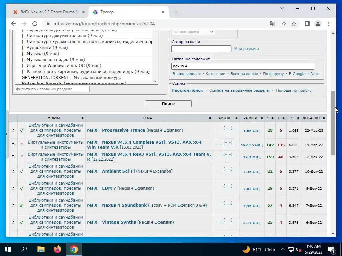Bookmark this page with the star icon
Image resolution: width=342 pixels, height=256 pixels.
tap(294, 24)
